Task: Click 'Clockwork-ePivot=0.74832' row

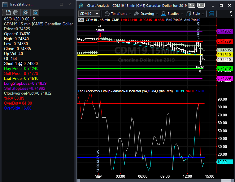Action: [28, 93]
